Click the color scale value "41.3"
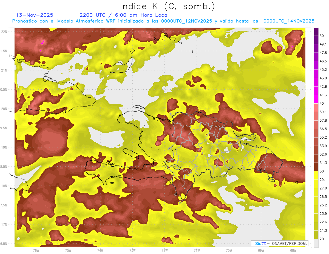The height and width of the screenshot is (254, 329). coord(323,95)
